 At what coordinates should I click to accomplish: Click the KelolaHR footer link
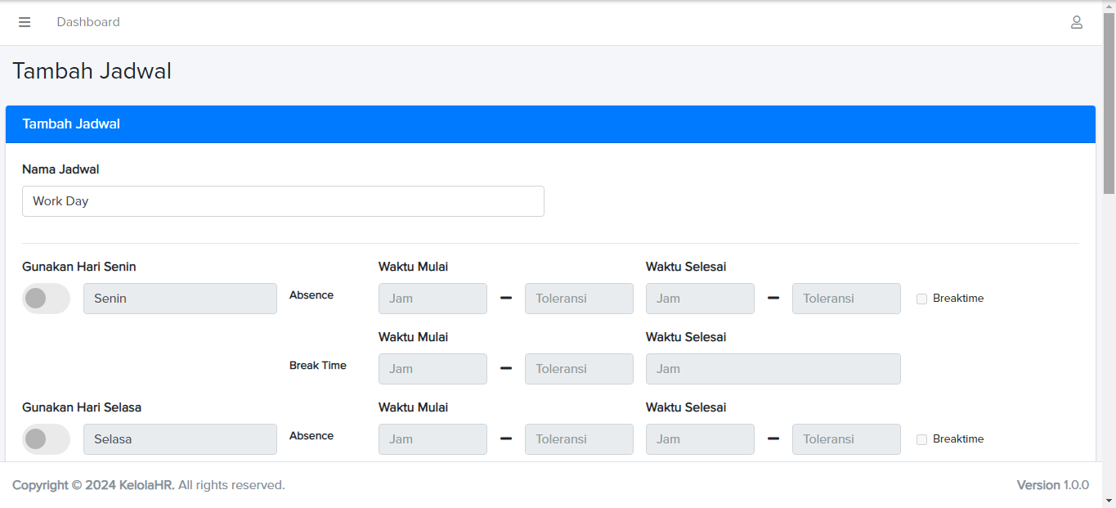pos(146,485)
